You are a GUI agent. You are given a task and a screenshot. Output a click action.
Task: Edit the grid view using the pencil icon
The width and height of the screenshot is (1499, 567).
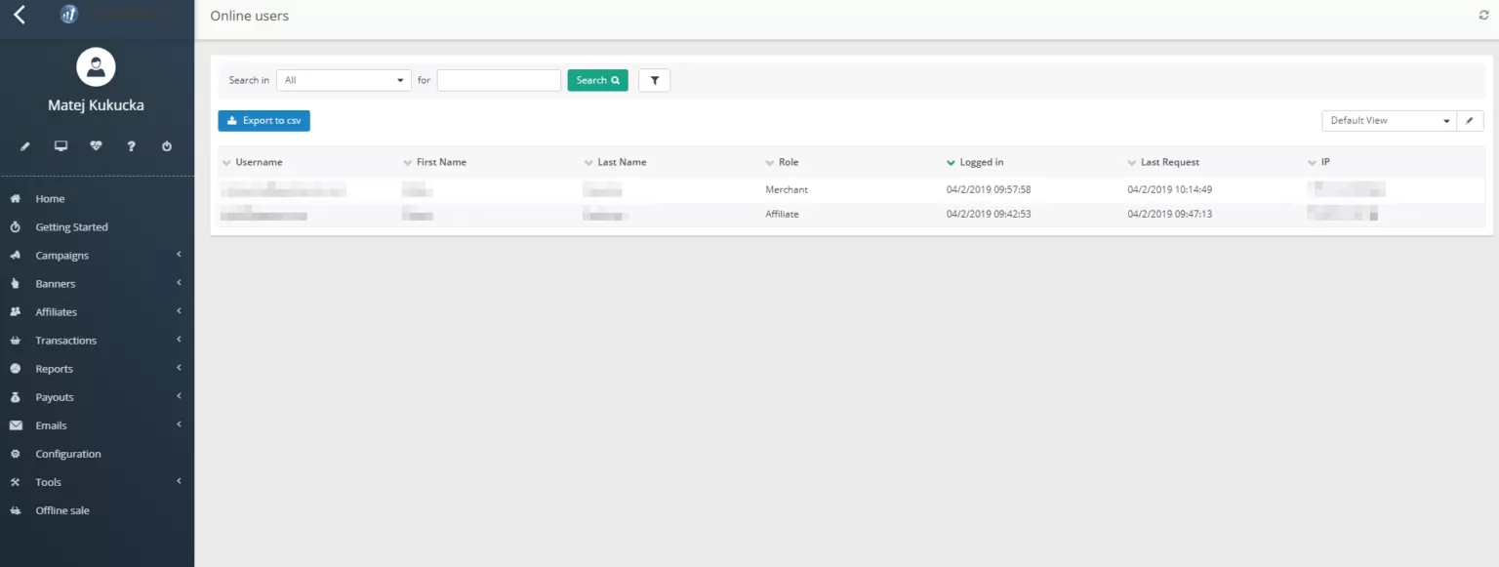pyautogui.click(x=1470, y=119)
